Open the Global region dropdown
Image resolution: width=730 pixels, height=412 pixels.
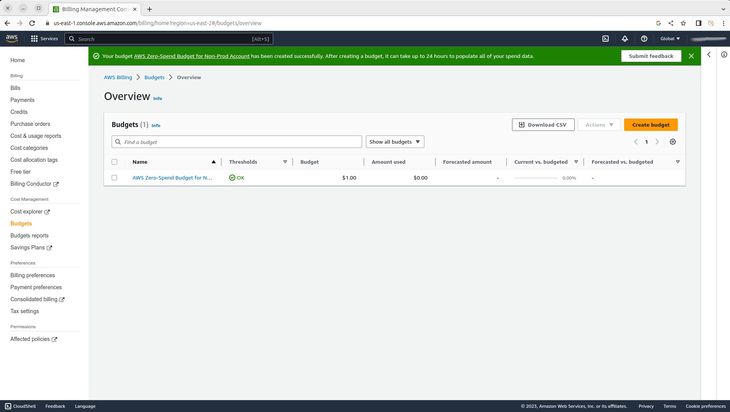coord(670,39)
